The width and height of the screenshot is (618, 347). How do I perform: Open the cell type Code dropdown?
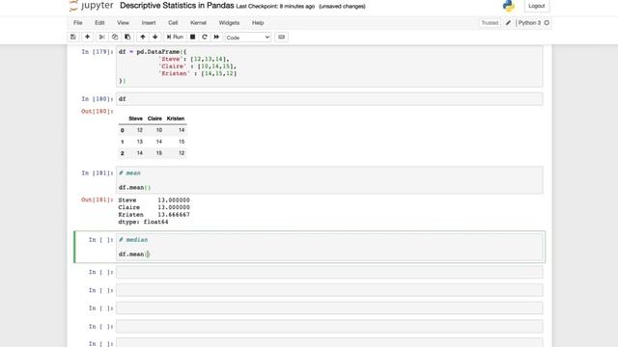click(x=248, y=38)
